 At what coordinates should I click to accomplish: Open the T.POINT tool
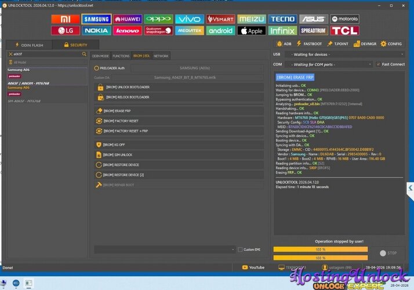point(337,44)
